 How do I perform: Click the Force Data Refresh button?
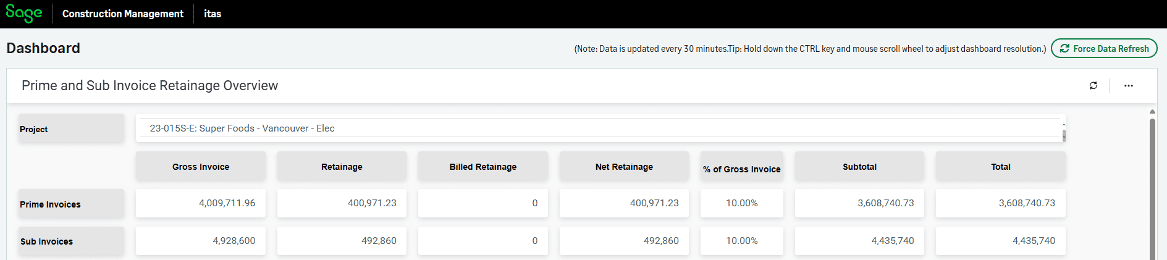[x=1104, y=48]
